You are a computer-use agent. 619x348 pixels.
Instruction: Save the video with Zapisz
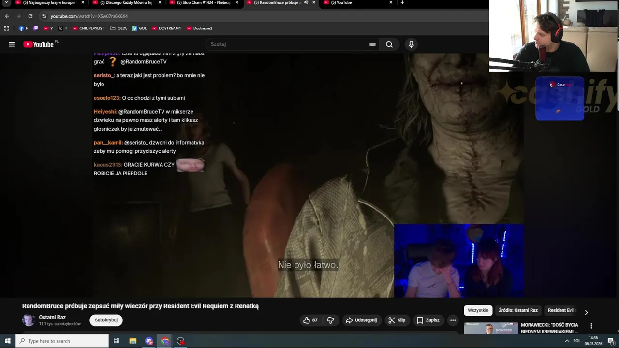point(428,320)
